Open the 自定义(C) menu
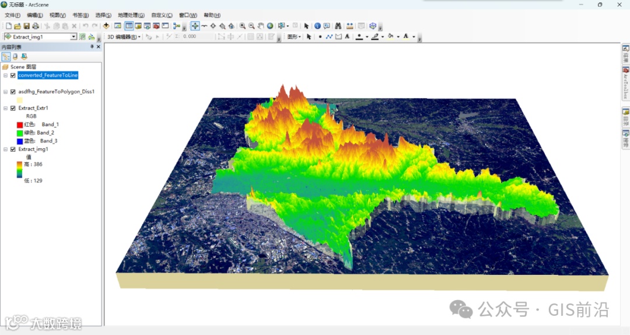This screenshot has height=335, width=630. click(162, 15)
